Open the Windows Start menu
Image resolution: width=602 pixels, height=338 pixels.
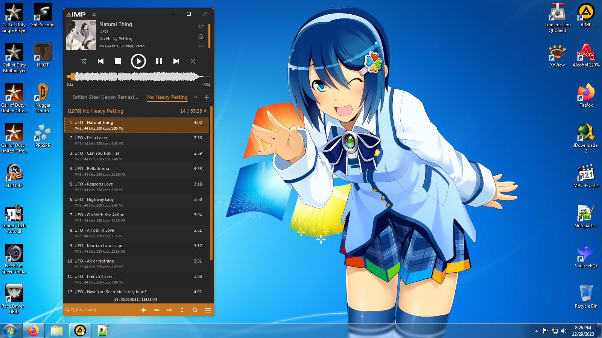click(x=10, y=331)
